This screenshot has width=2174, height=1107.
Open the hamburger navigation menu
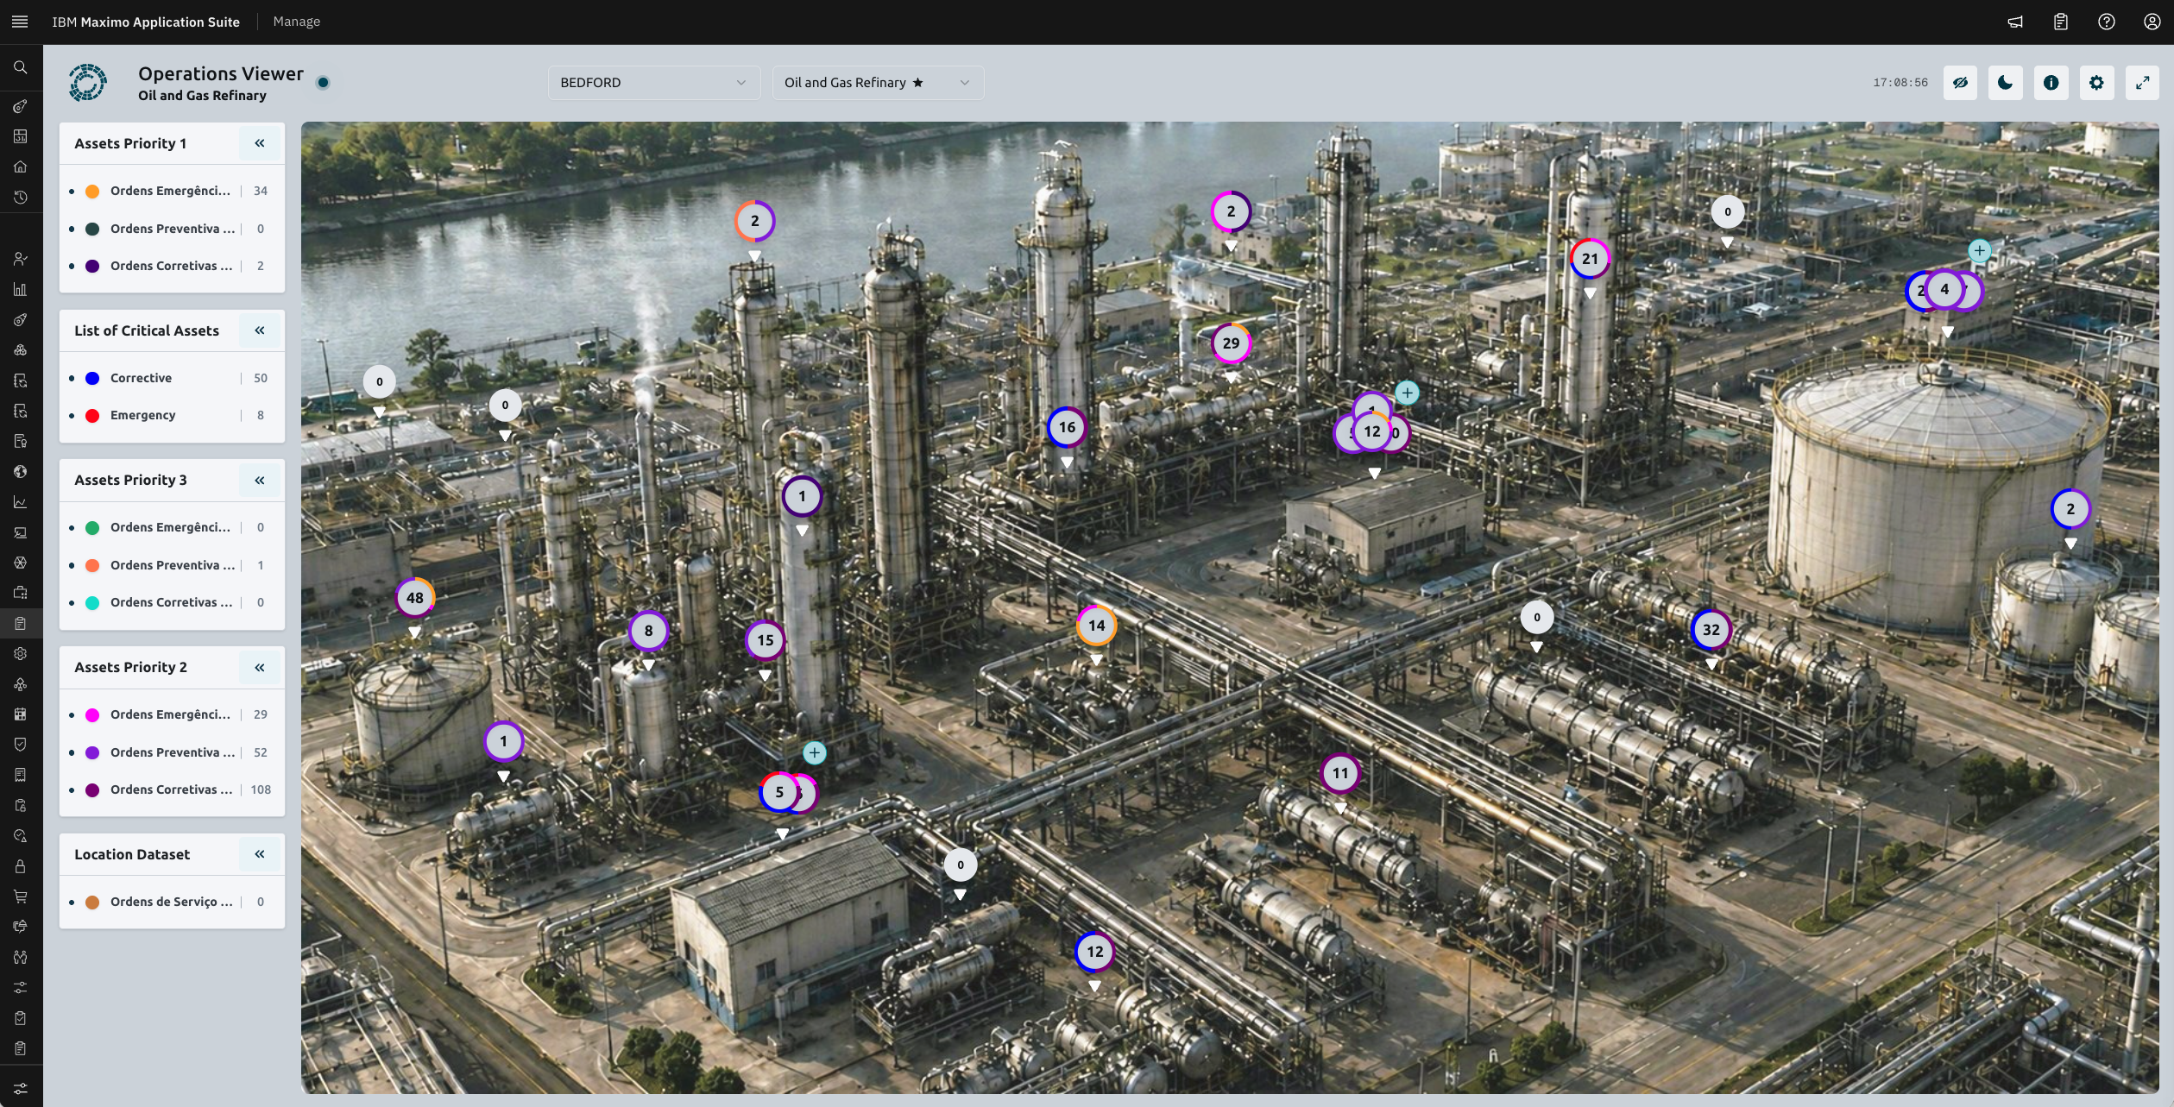(20, 22)
